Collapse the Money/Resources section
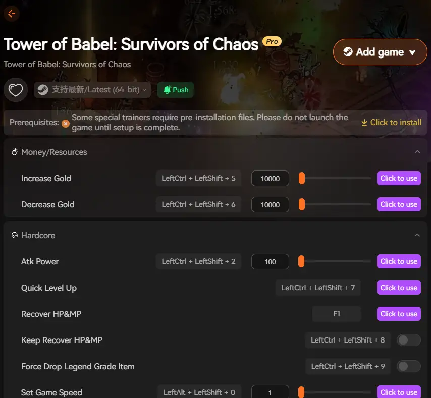This screenshot has width=431, height=398. tap(417, 151)
